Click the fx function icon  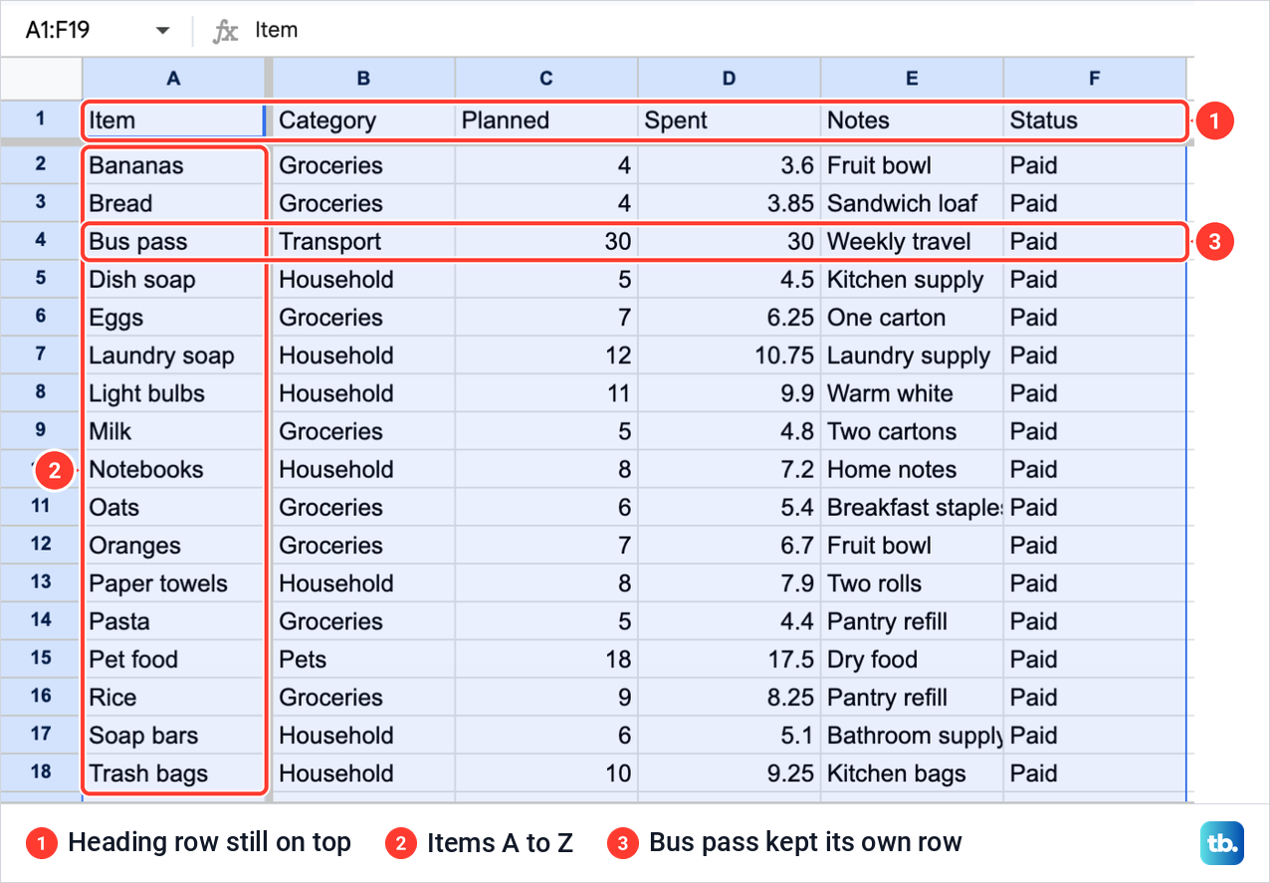[226, 31]
